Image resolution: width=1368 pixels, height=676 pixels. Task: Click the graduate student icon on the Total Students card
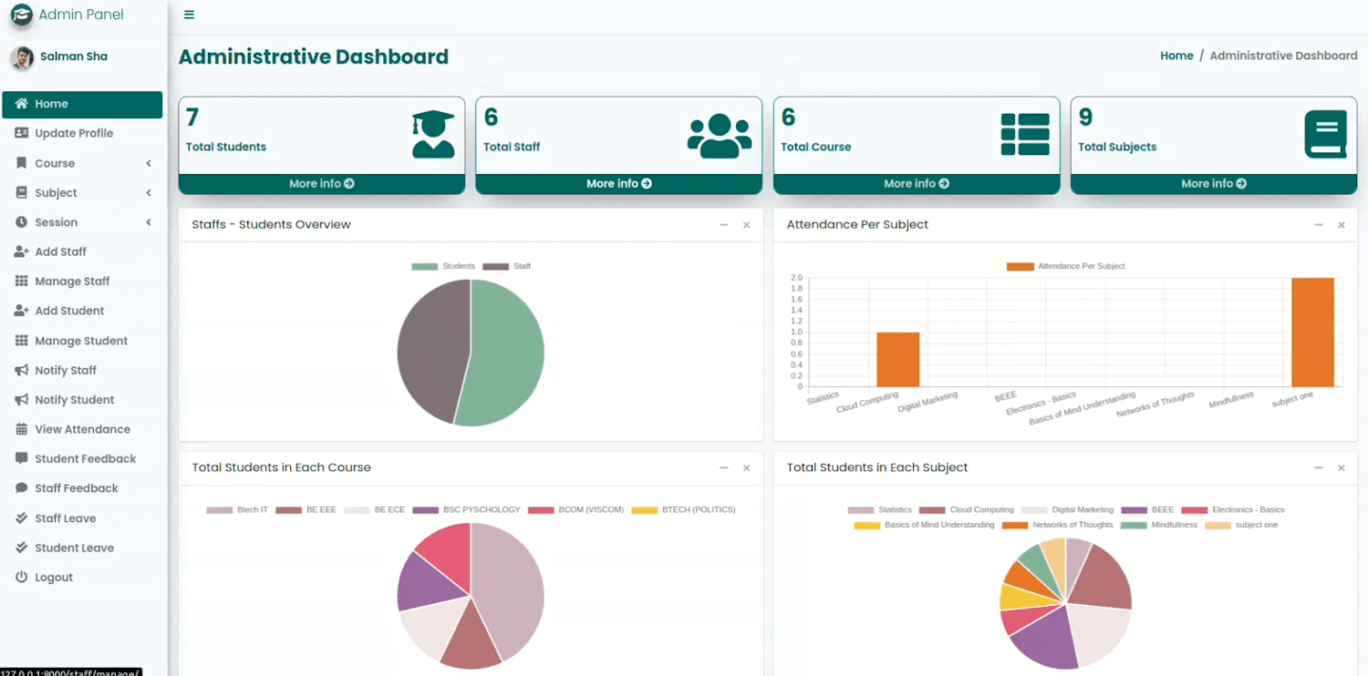click(x=433, y=135)
